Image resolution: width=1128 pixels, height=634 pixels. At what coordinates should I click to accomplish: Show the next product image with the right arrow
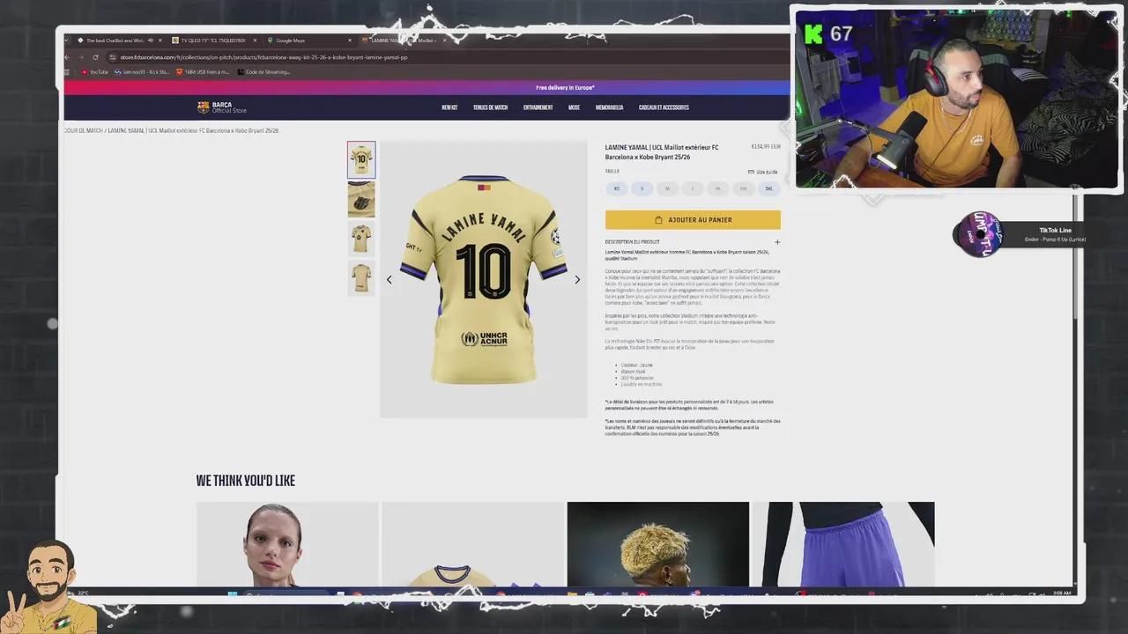point(577,280)
